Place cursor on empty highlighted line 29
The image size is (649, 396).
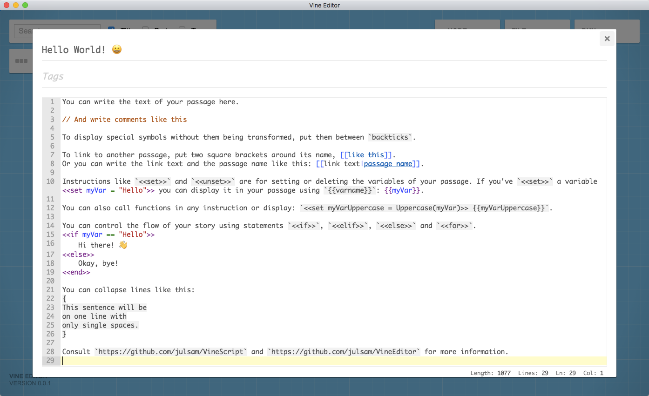pyautogui.click(x=334, y=361)
